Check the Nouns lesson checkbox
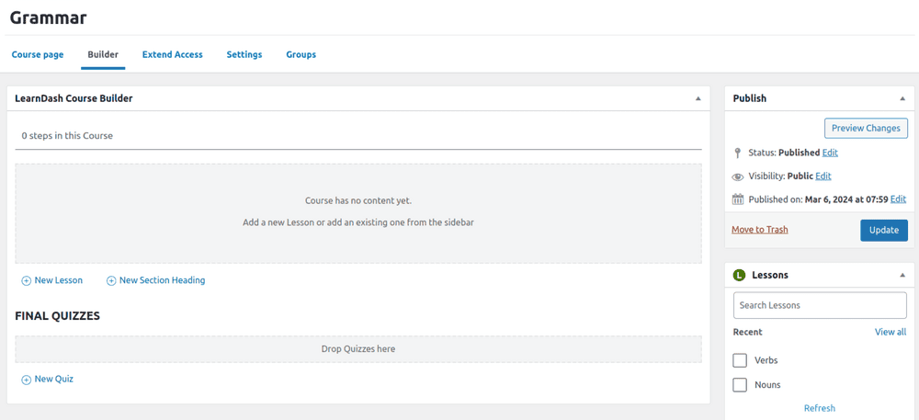The image size is (919, 420). [x=740, y=385]
